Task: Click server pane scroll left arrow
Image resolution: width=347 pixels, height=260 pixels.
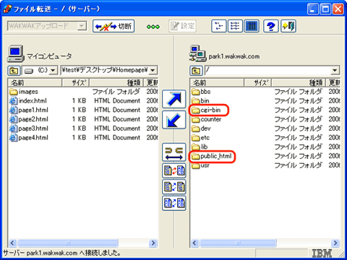Action: tap(194, 243)
